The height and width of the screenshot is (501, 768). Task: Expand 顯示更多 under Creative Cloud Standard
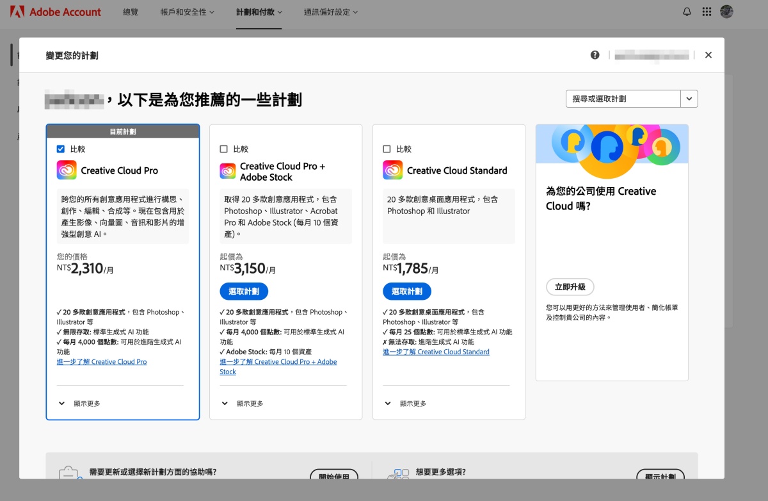tap(405, 404)
